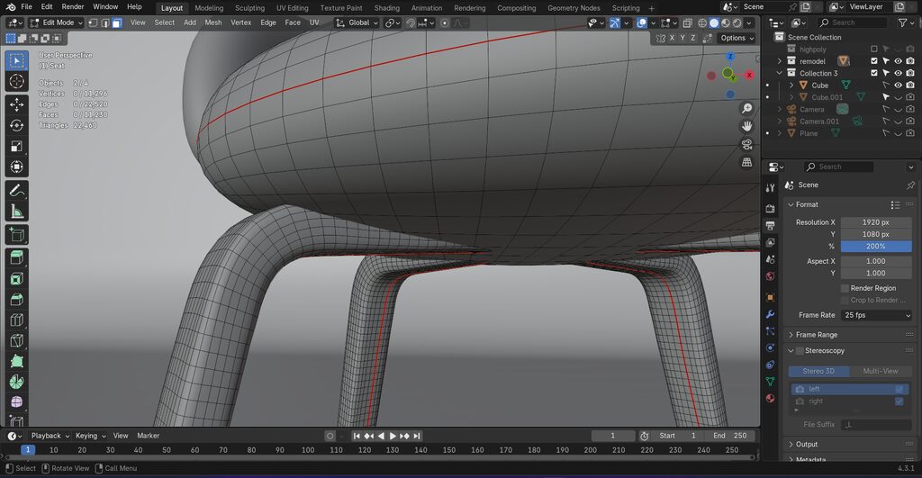Click the zoom magnifier viewport gizmo
This screenshot has height=478, width=922.
click(747, 108)
